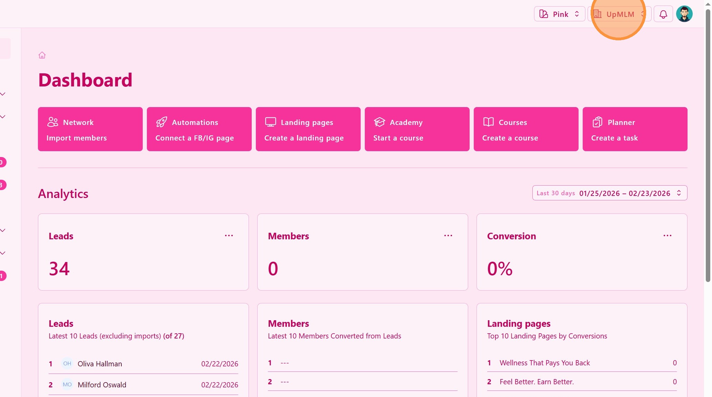Click the Create a landing page link
The height and width of the screenshot is (397, 712).
pos(304,138)
